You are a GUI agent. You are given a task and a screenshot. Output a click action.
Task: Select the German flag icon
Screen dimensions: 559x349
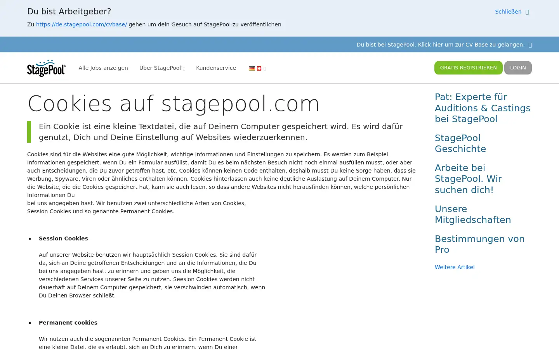(x=252, y=68)
